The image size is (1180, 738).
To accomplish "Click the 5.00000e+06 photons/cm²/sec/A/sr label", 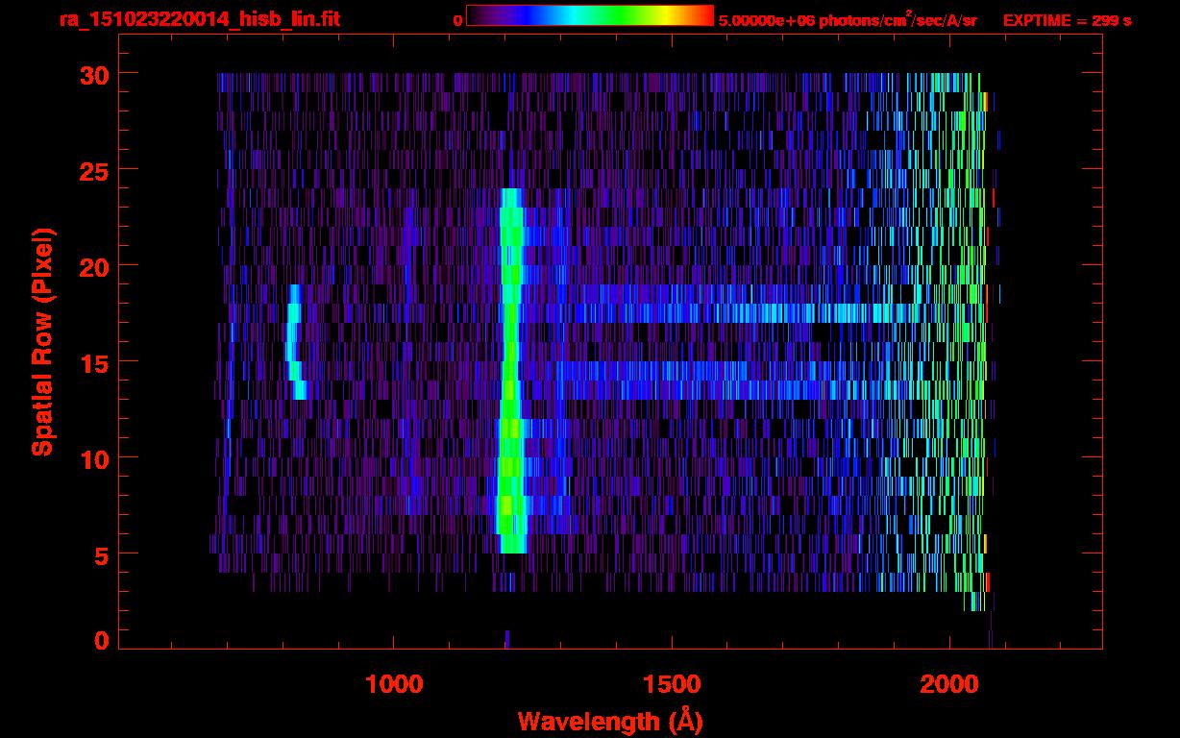I will (848, 20).
